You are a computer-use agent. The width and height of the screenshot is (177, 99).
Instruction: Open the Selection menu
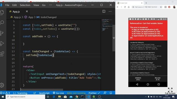[x=25, y=5]
